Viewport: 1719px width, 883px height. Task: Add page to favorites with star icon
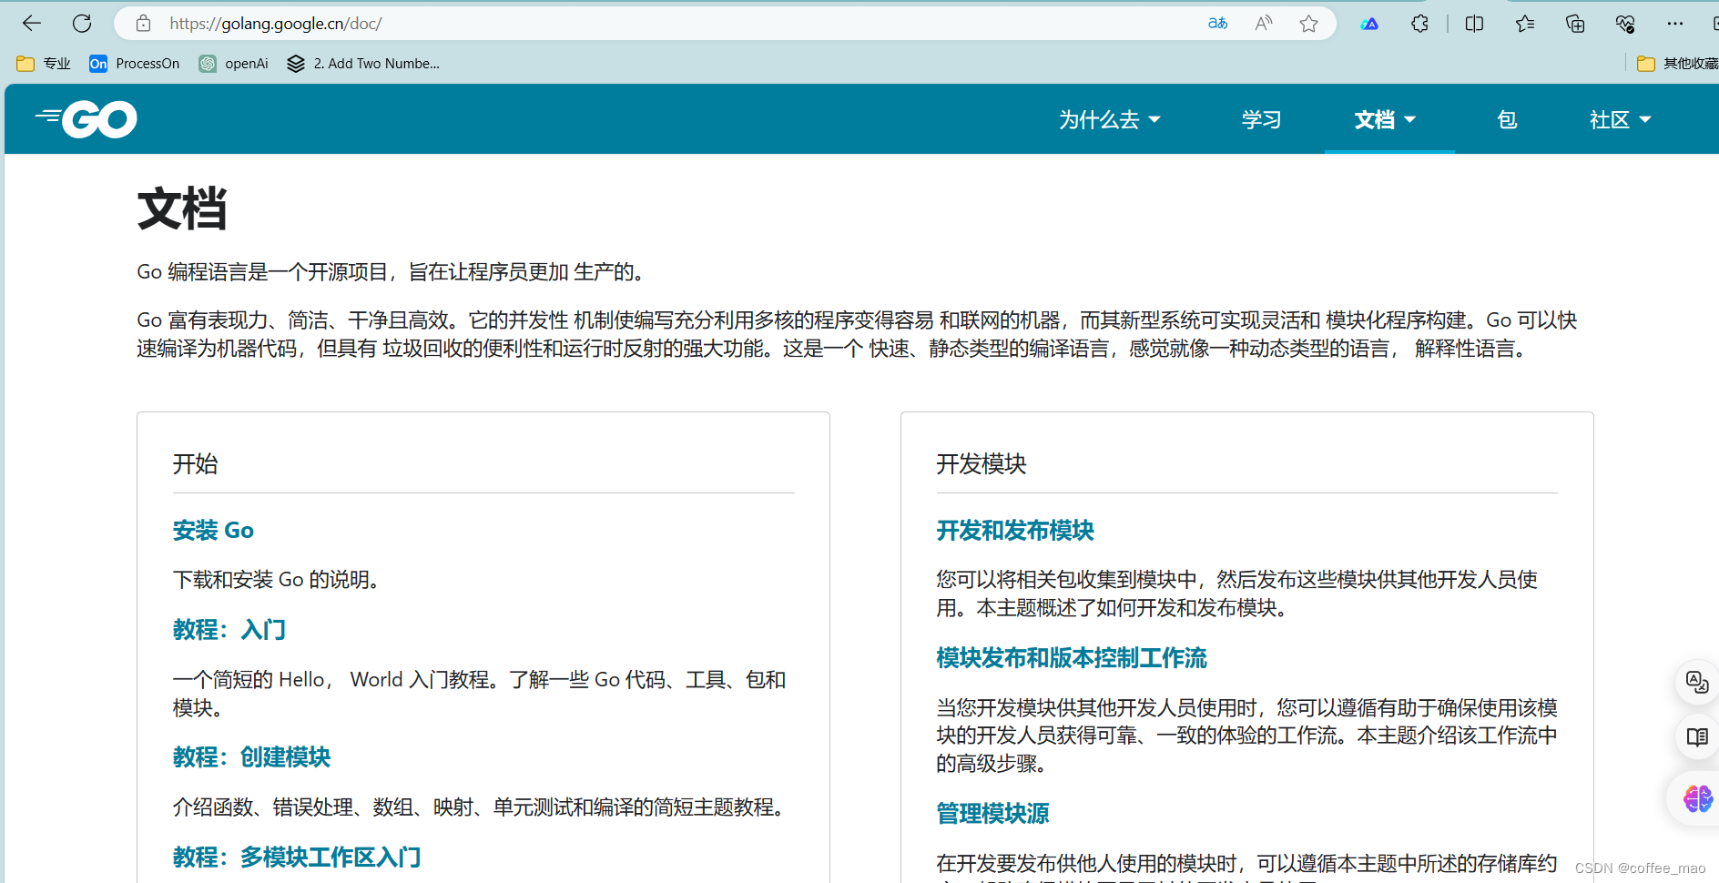[x=1308, y=24]
